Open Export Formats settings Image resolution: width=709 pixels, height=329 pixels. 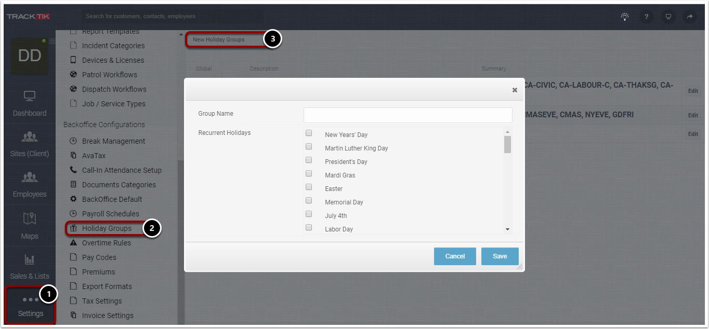coord(107,286)
